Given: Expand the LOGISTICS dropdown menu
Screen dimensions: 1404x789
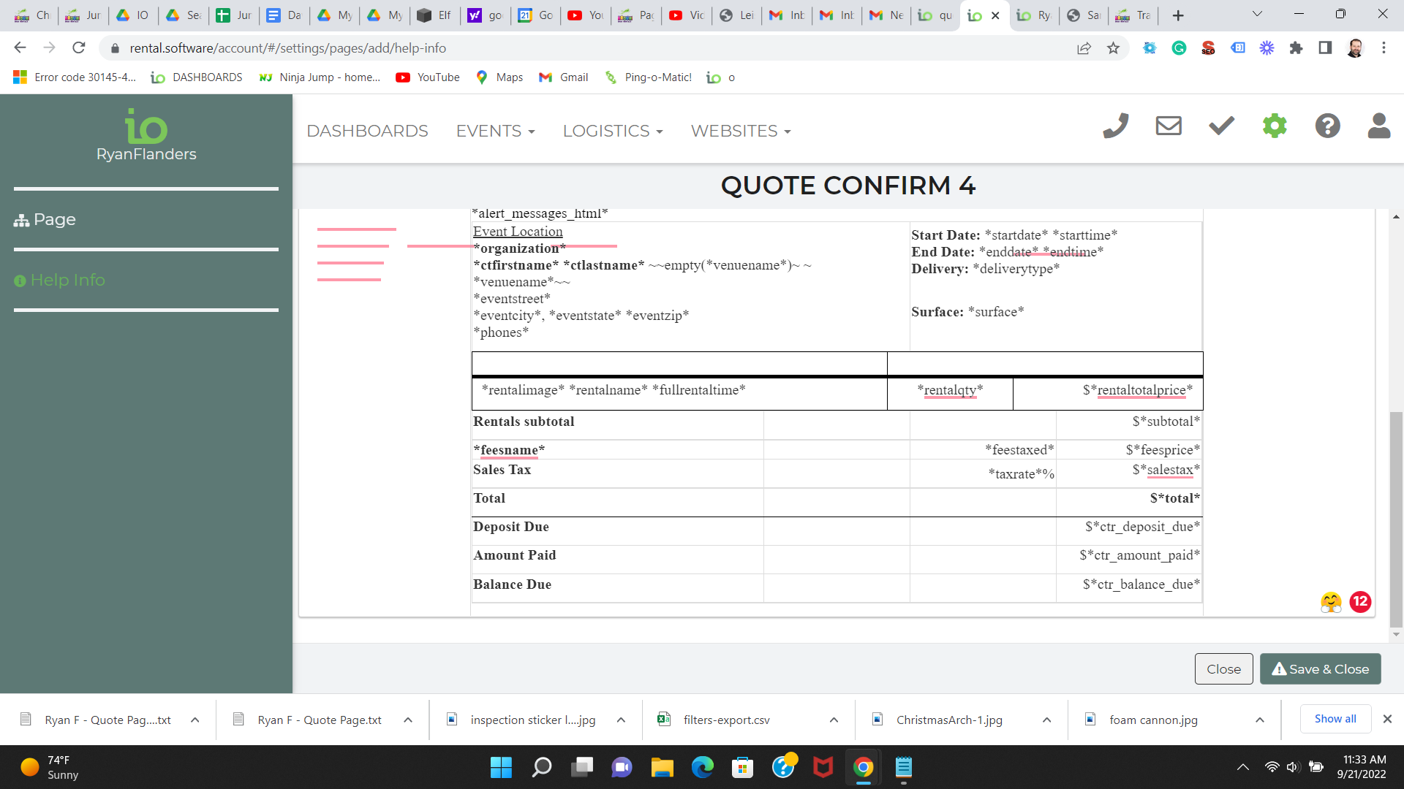Looking at the screenshot, I should tap(612, 131).
